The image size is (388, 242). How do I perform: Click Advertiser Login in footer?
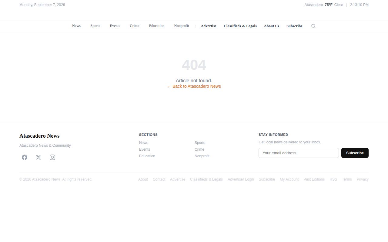[x=241, y=179]
